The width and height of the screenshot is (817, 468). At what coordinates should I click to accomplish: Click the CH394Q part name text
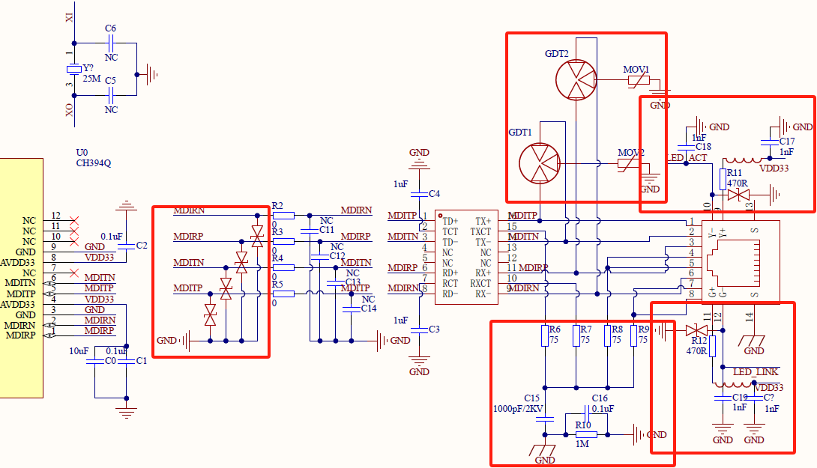pyautogui.click(x=93, y=163)
